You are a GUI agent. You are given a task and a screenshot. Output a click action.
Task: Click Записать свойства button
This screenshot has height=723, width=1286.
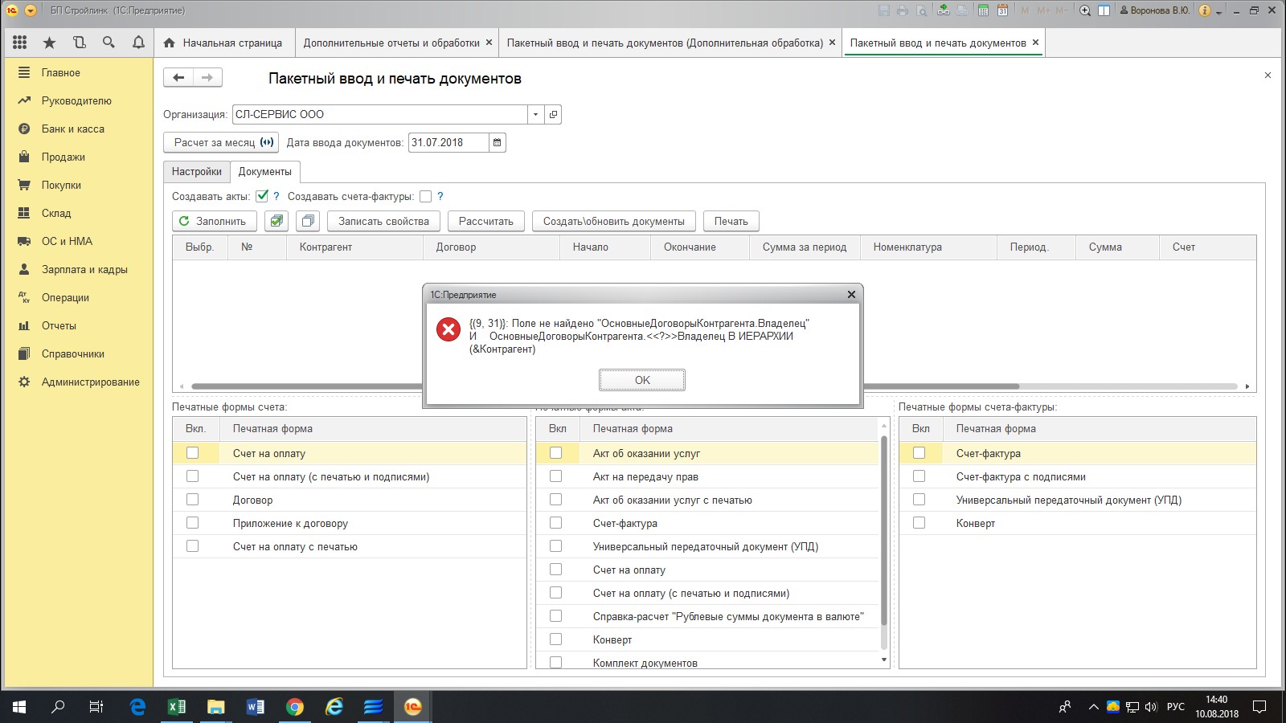pyautogui.click(x=383, y=221)
